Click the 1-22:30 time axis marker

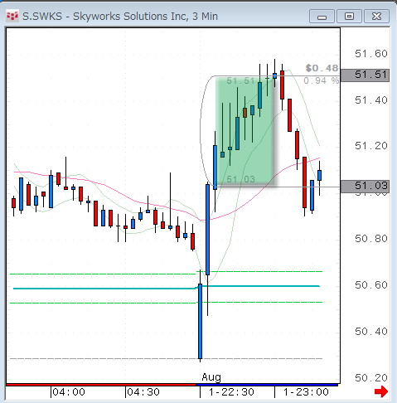pos(231,392)
